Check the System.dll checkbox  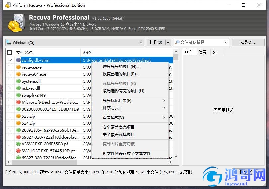click(10, 81)
